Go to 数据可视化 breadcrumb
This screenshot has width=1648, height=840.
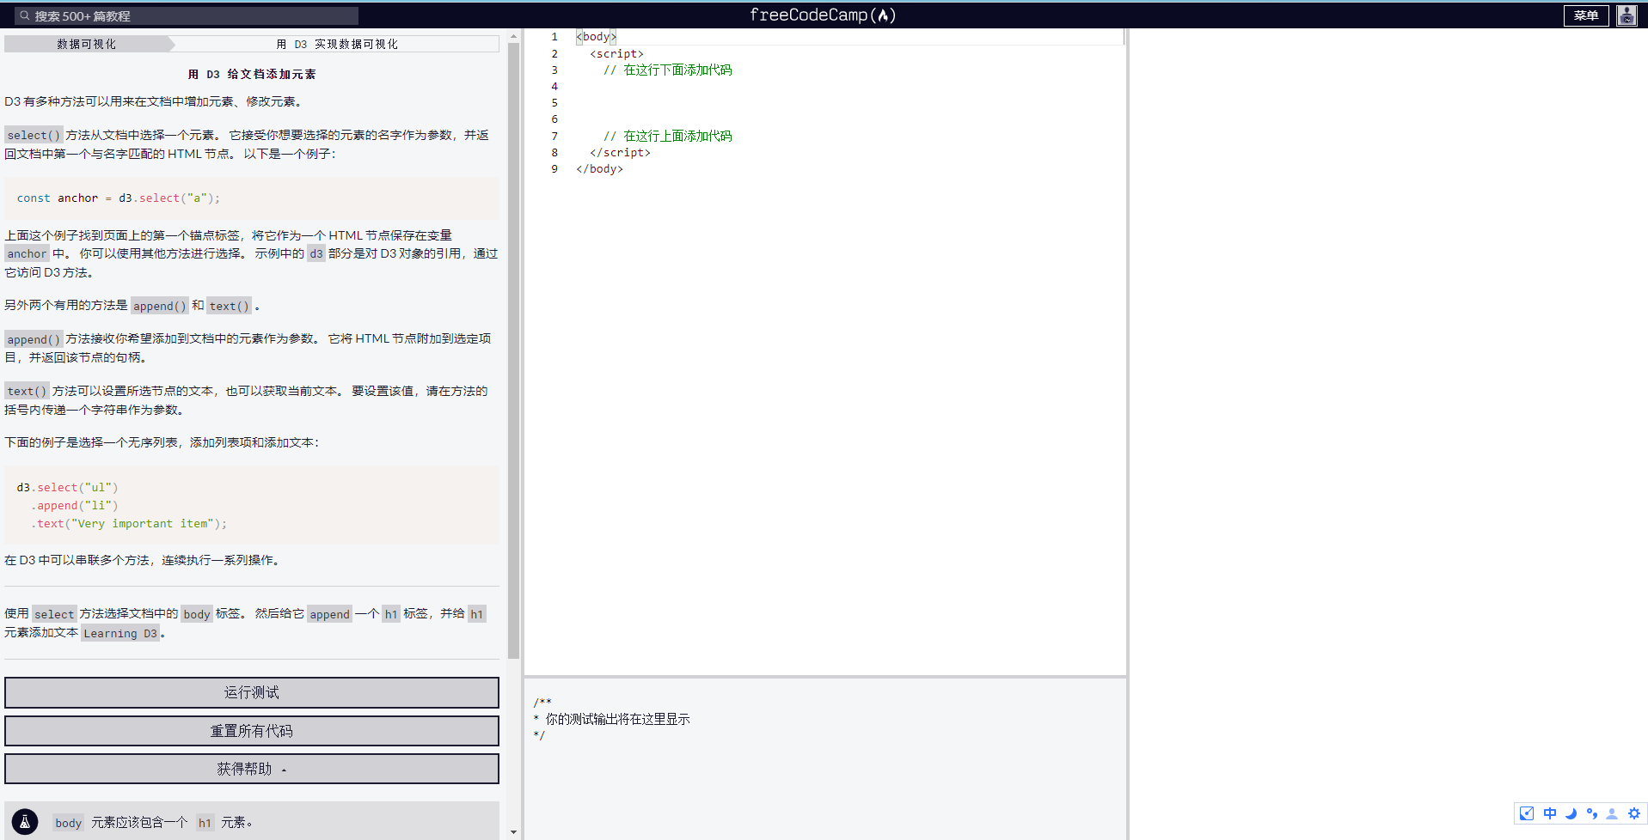pos(86,44)
